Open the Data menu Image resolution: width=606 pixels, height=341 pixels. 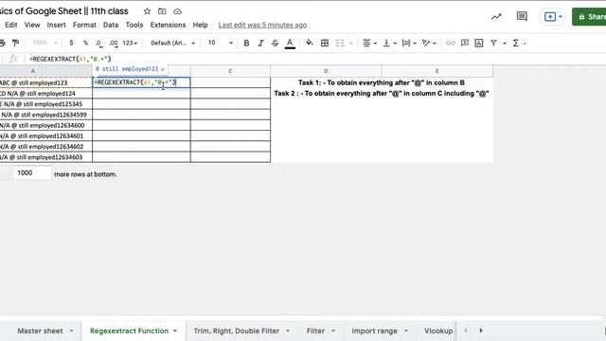[111, 25]
